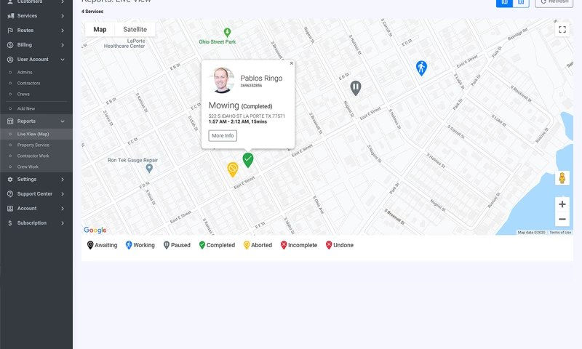
Task: Open Street View pegman
Action: tap(562, 178)
